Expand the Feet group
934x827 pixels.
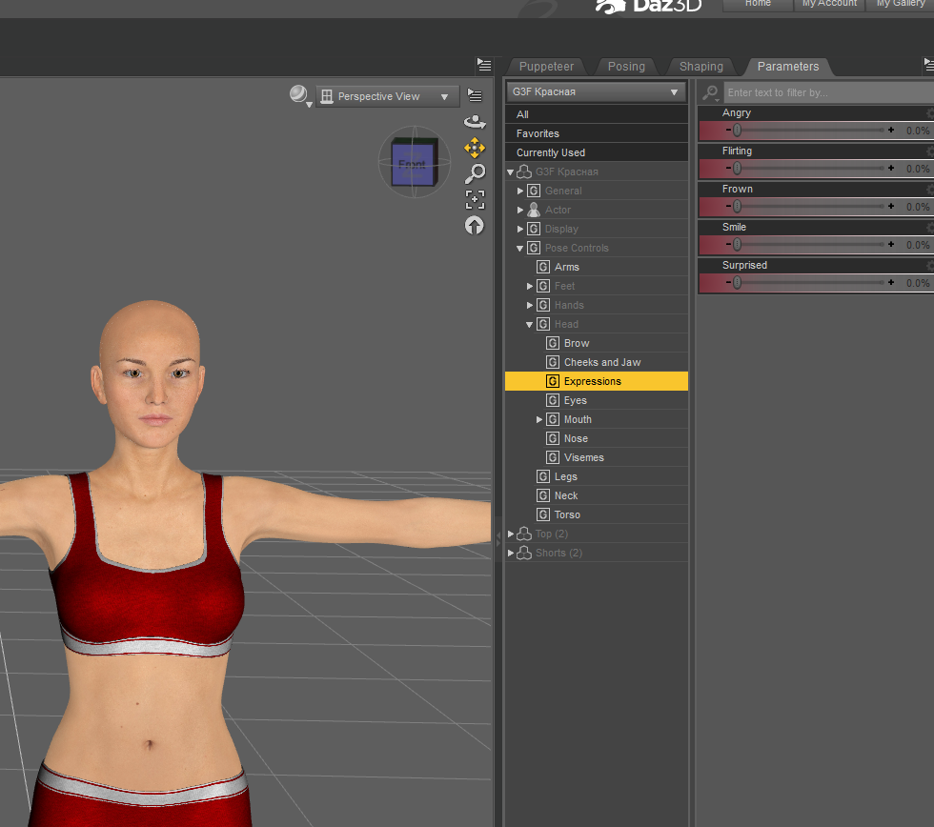click(530, 287)
